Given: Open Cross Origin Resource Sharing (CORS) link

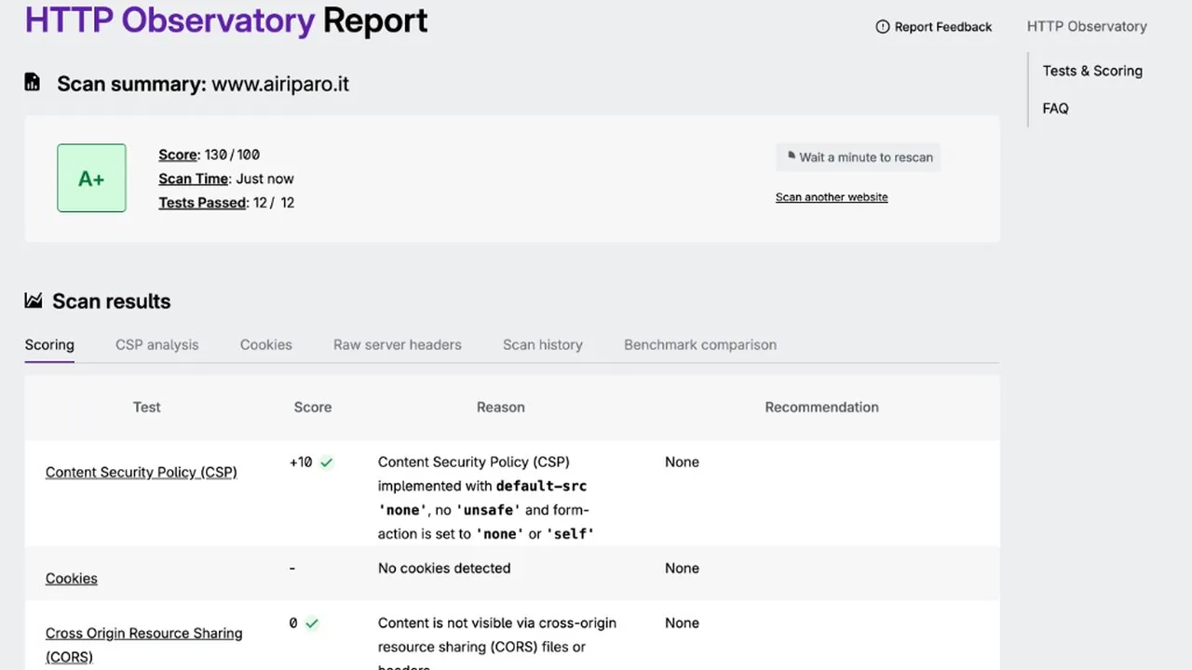Looking at the screenshot, I should pyautogui.click(x=143, y=645).
